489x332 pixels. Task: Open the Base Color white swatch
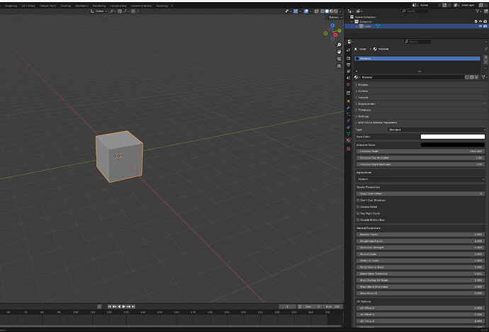tap(453, 137)
